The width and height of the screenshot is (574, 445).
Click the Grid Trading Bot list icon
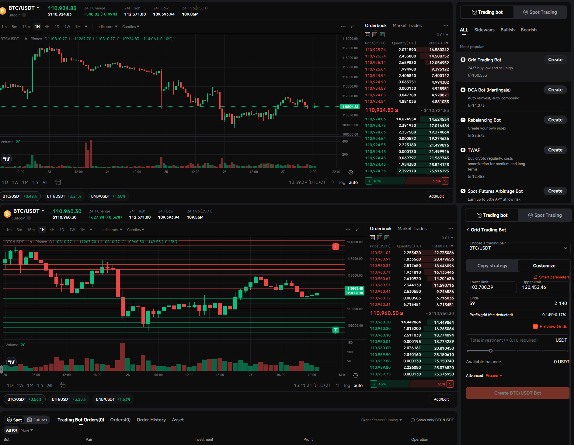tap(463, 60)
